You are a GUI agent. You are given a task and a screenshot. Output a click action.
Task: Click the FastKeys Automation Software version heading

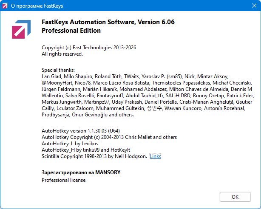pos(108,23)
